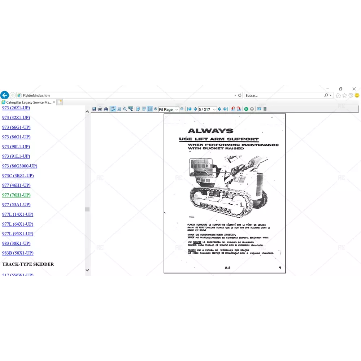Open a new browser tab
The width and height of the screenshot is (361, 361).
(60, 102)
